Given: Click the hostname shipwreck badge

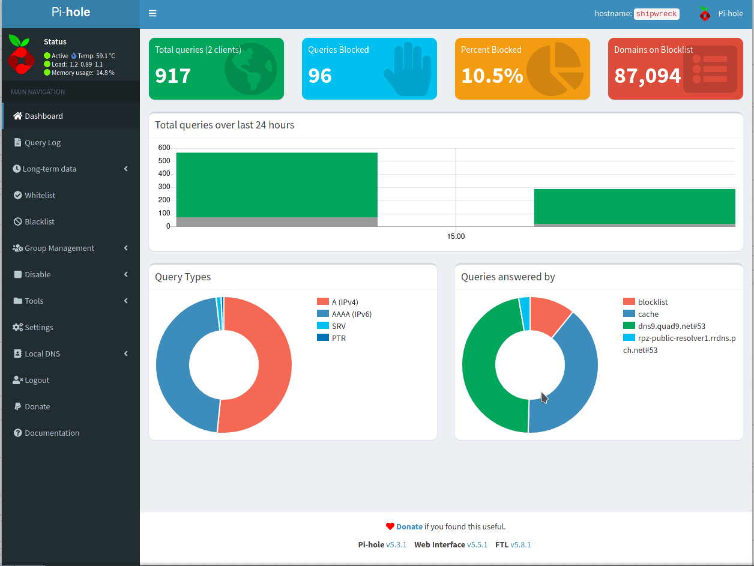Looking at the screenshot, I should (x=657, y=14).
